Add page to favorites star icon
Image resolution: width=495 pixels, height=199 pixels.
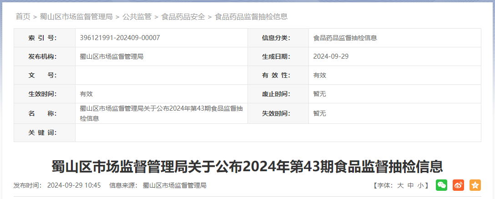[475, 185]
